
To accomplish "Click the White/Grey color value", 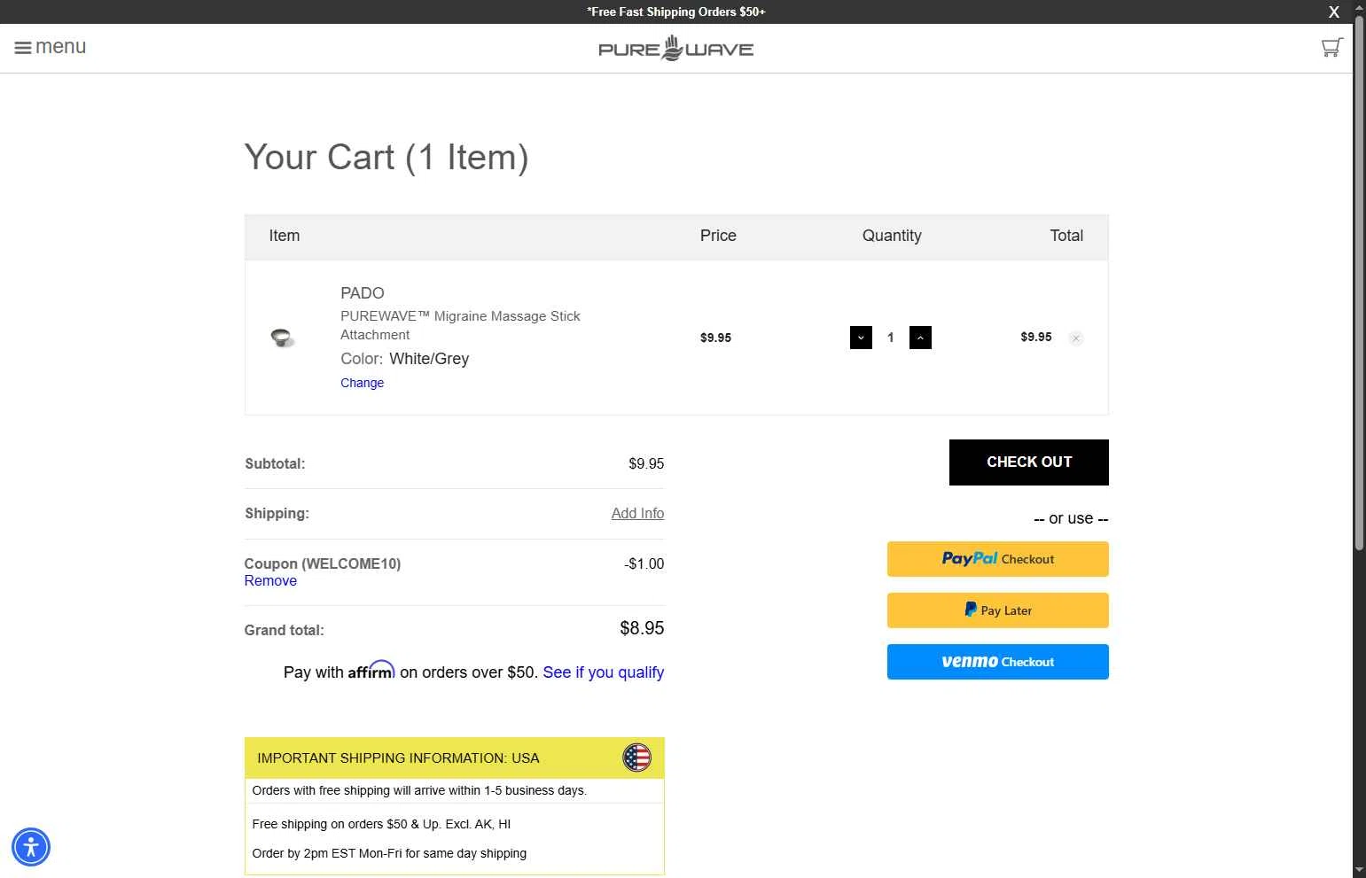I will pos(429,359).
